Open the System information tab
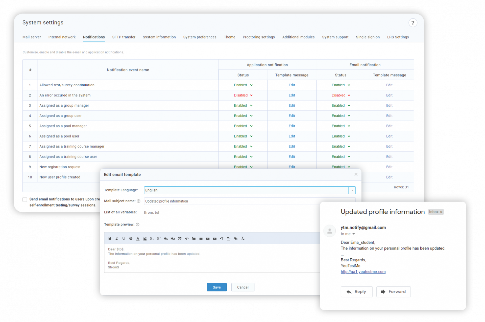 tap(159, 37)
